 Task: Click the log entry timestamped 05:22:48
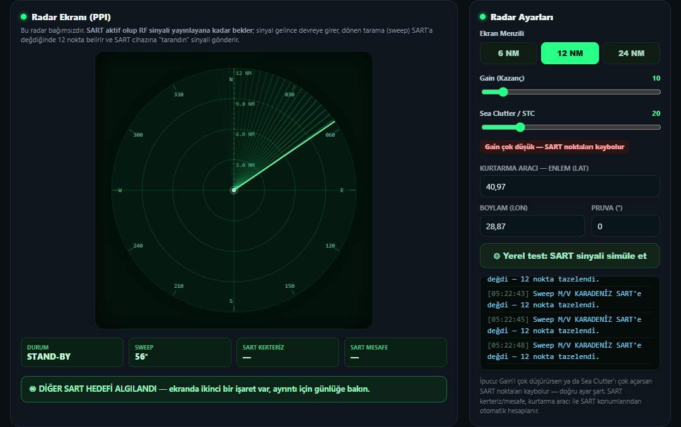pos(569,351)
